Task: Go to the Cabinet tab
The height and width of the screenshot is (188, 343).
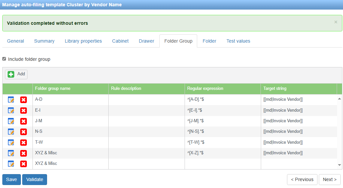Action: click(x=120, y=41)
